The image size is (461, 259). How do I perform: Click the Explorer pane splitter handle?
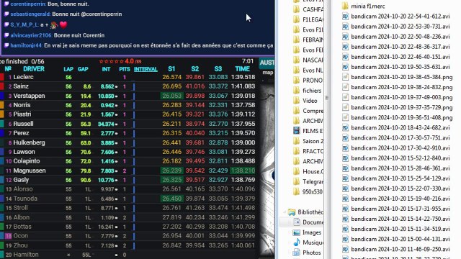pyautogui.click(x=326, y=98)
